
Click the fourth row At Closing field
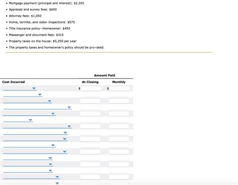click(x=90, y=108)
